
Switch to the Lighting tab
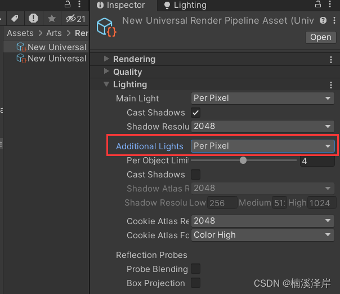coord(185,5)
